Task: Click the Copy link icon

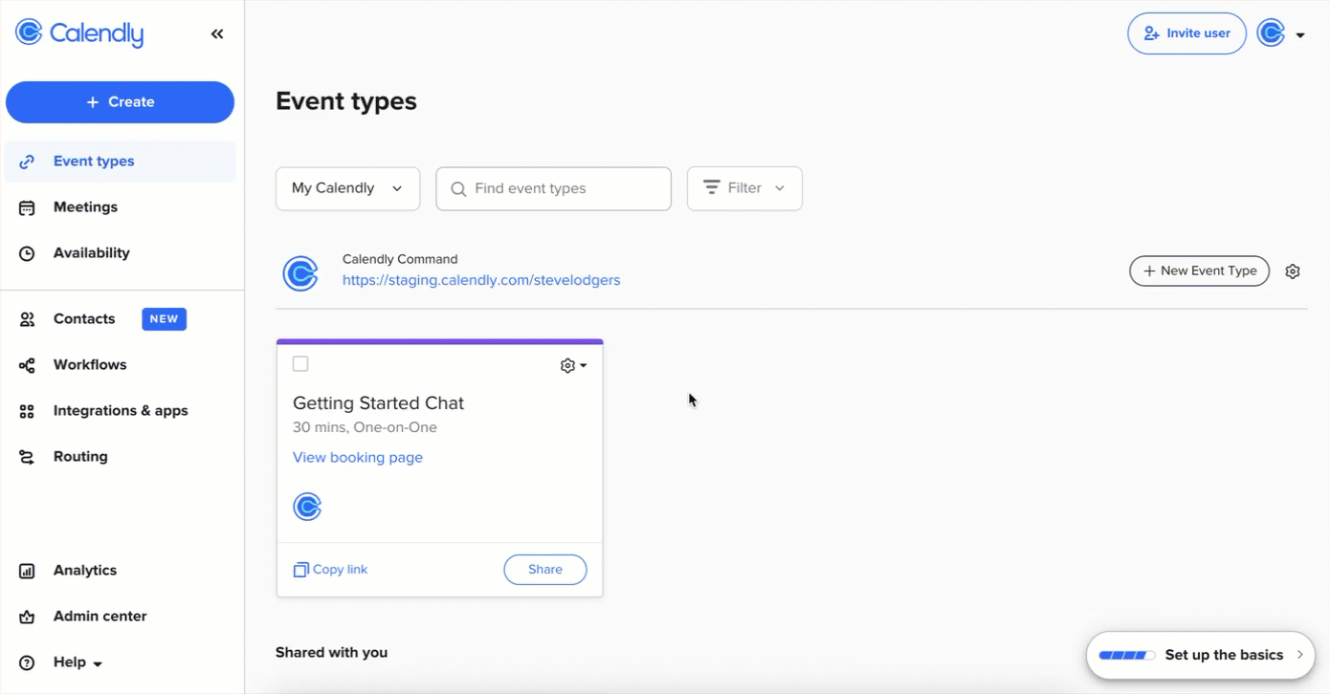Action: click(x=299, y=569)
